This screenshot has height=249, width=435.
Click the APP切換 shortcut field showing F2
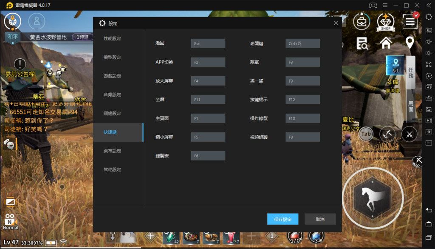(208, 62)
